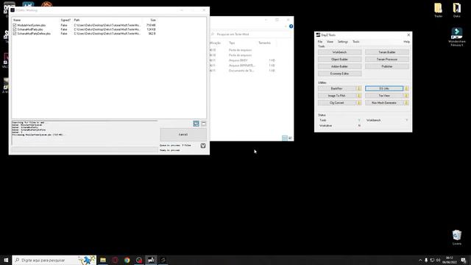Click the blue power icon above Cancel
The width and height of the screenshot is (471, 265).
click(196, 124)
